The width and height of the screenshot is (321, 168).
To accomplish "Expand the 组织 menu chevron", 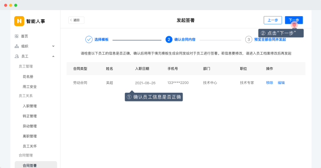I will click(x=53, y=46).
